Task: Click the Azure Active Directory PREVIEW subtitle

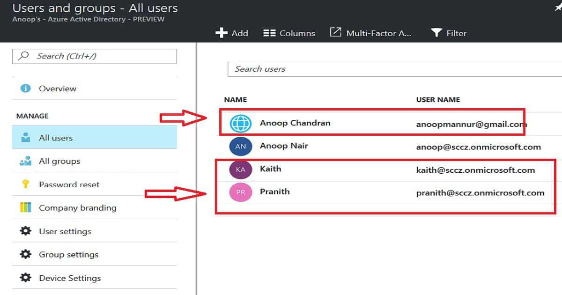Action: coord(89,20)
